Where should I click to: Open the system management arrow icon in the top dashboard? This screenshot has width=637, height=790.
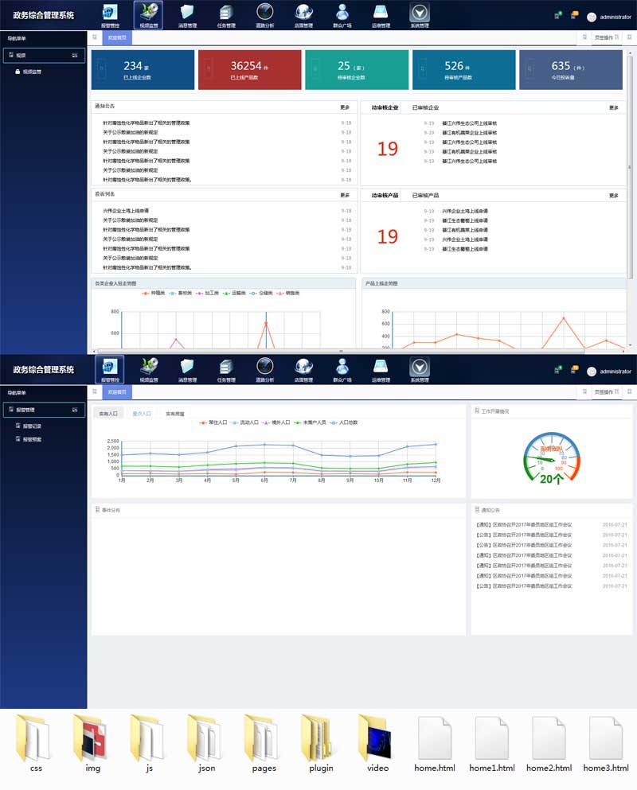(420, 15)
